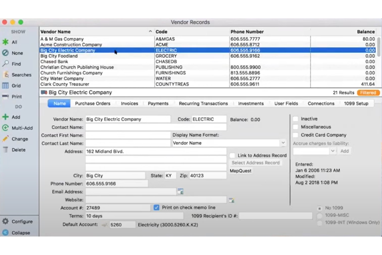Viewport: 382px width, 255px height.
Task: Click the Account # field
Action: pyautogui.click(x=118, y=208)
